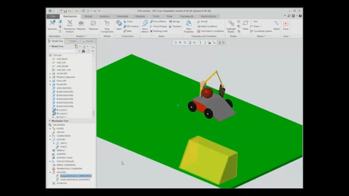Open Model Tree settings button
The image size is (349, 196).
[76, 46]
